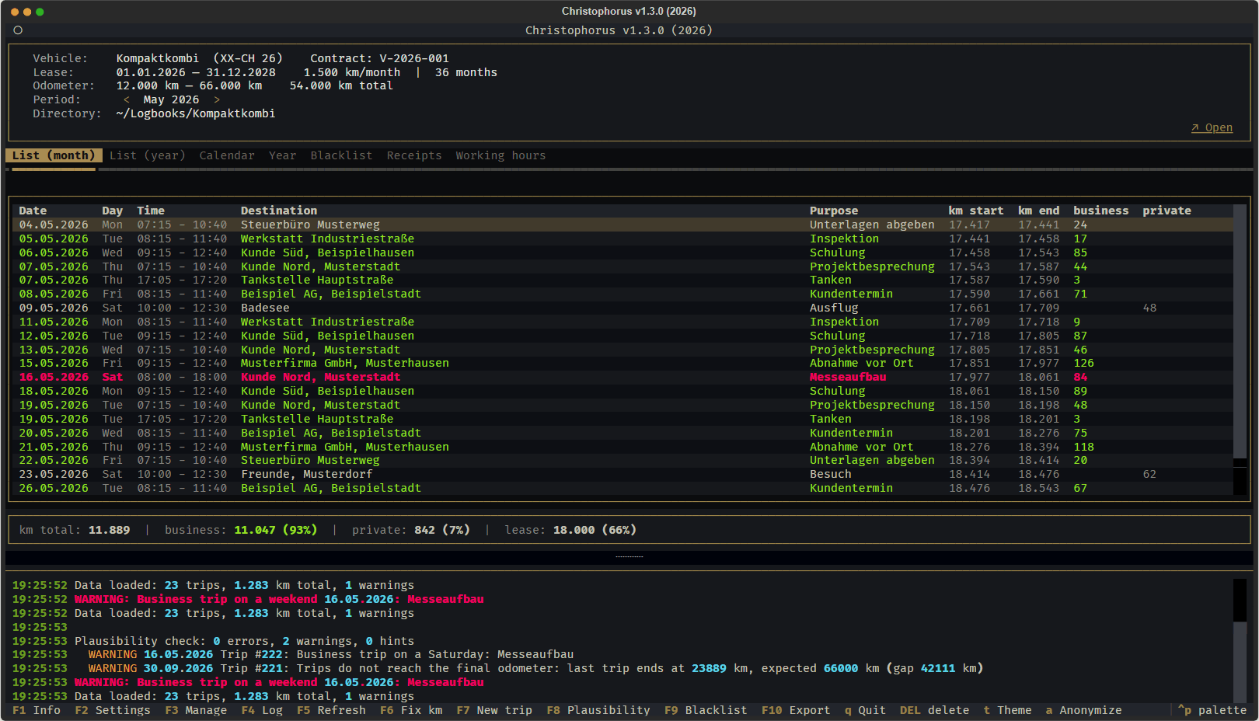
Task: Click the F1 Info footer key
Action: [x=37, y=710]
